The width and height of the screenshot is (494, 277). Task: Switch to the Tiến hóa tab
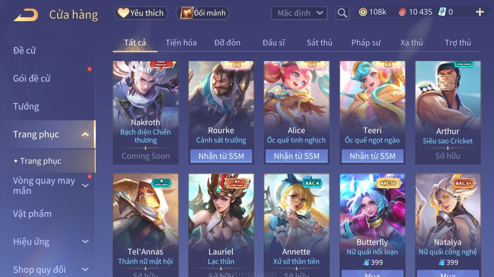point(181,43)
